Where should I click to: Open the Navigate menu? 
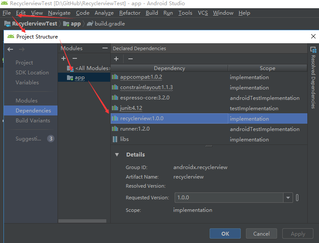(x=59, y=13)
